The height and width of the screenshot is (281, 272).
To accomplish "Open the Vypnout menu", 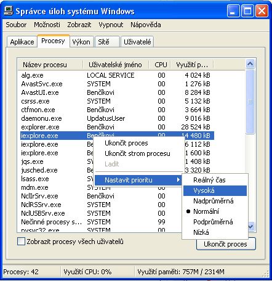I will coord(111,25).
